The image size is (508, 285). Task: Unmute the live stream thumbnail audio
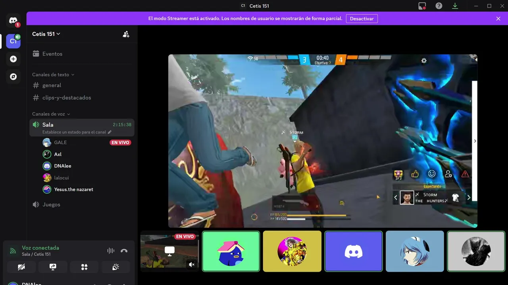192,264
